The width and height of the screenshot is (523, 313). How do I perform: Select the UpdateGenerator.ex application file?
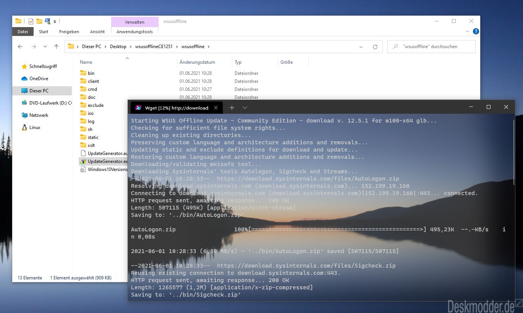click(x=103, y=161)
